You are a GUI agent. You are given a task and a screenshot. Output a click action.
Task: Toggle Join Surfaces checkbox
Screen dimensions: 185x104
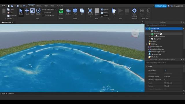point(43,16)
